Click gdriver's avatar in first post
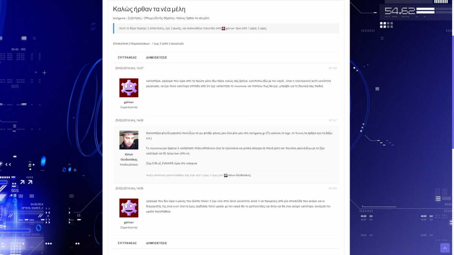 (x=129, y=88)
